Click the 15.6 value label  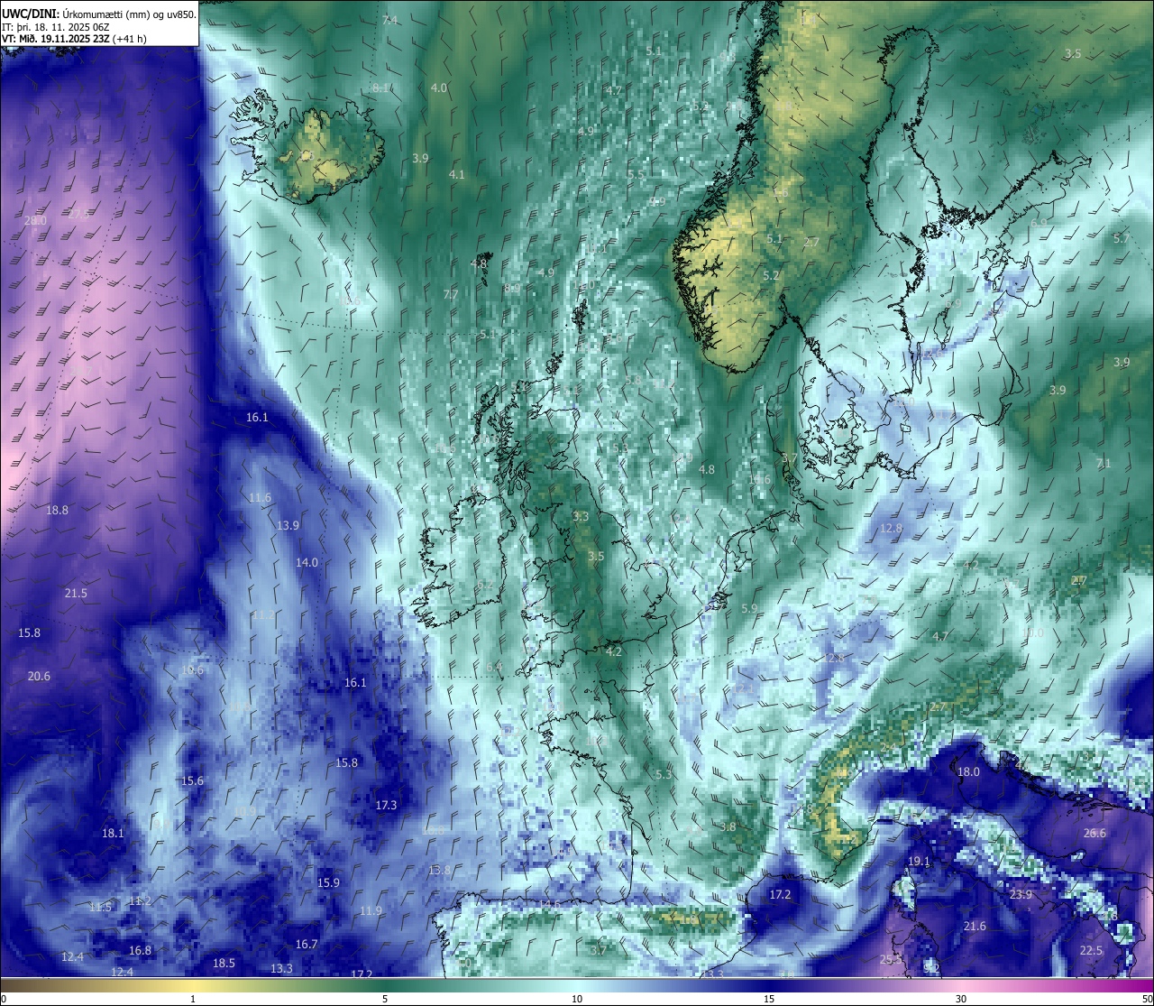point(192,780)
